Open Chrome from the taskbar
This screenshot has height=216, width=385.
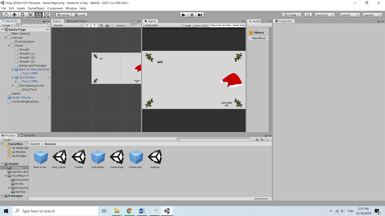pyautogui.click(x=129, y=211)
